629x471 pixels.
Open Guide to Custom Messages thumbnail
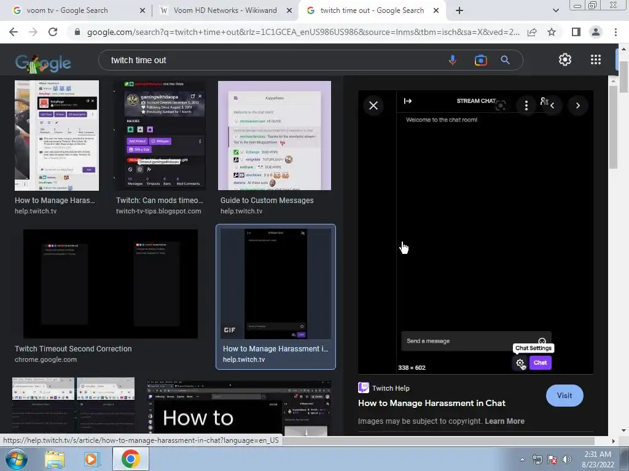point(275,136)
